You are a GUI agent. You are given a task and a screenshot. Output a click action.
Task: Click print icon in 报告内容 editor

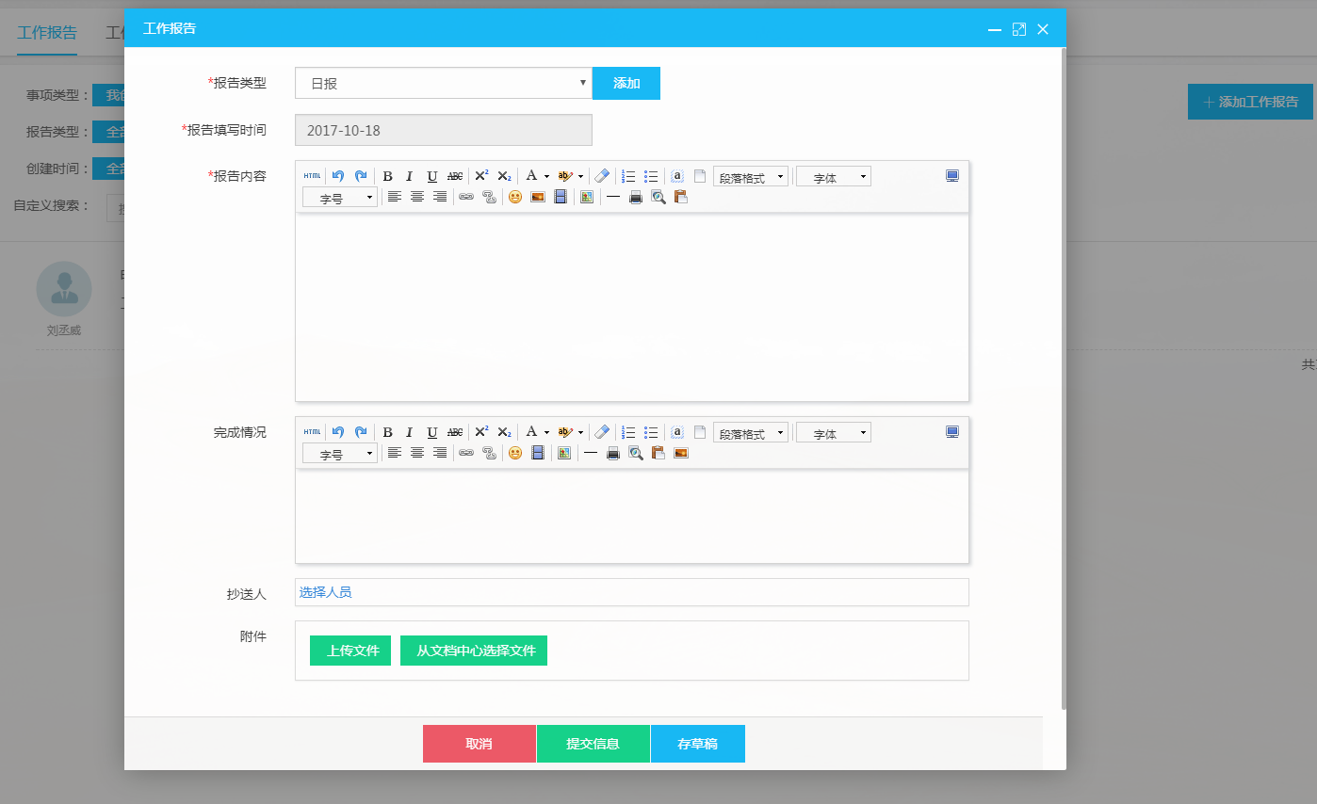(636, 197)
